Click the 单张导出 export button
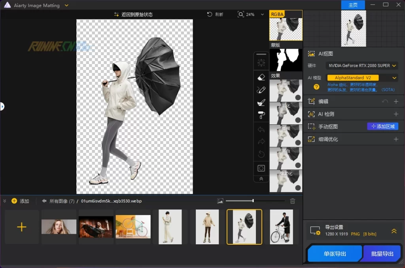The image size is (405, 268). point(335,254)
